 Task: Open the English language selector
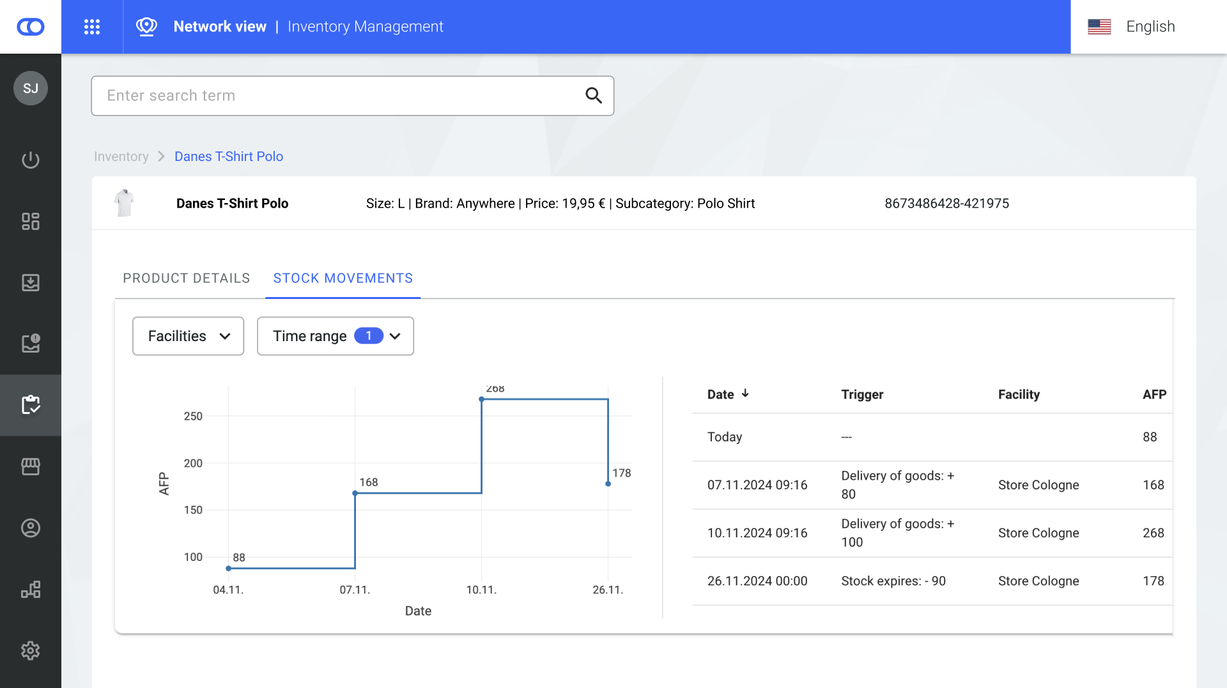coord(1132,27)
